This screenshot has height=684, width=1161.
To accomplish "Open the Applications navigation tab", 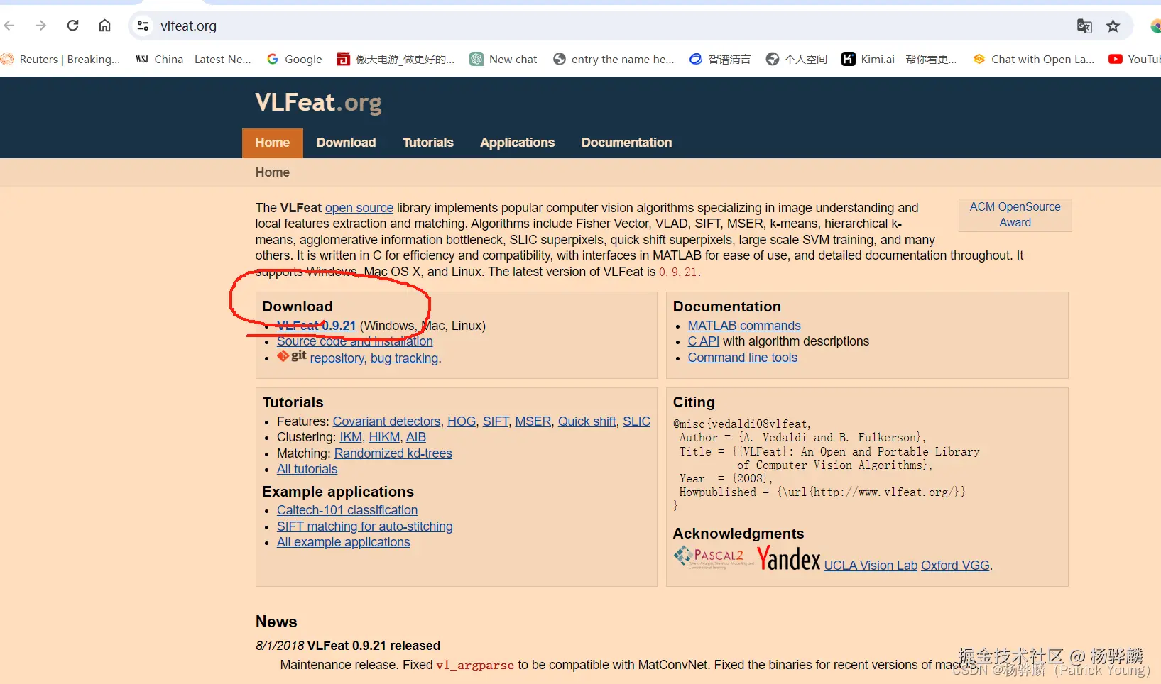I will click(x=518, y=143).
